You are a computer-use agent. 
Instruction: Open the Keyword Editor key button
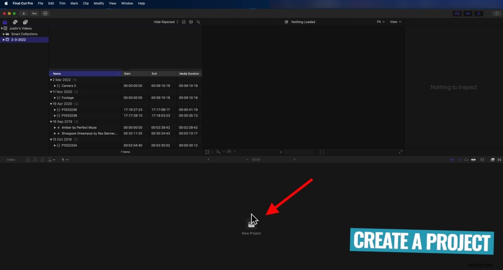coord(34,14)
